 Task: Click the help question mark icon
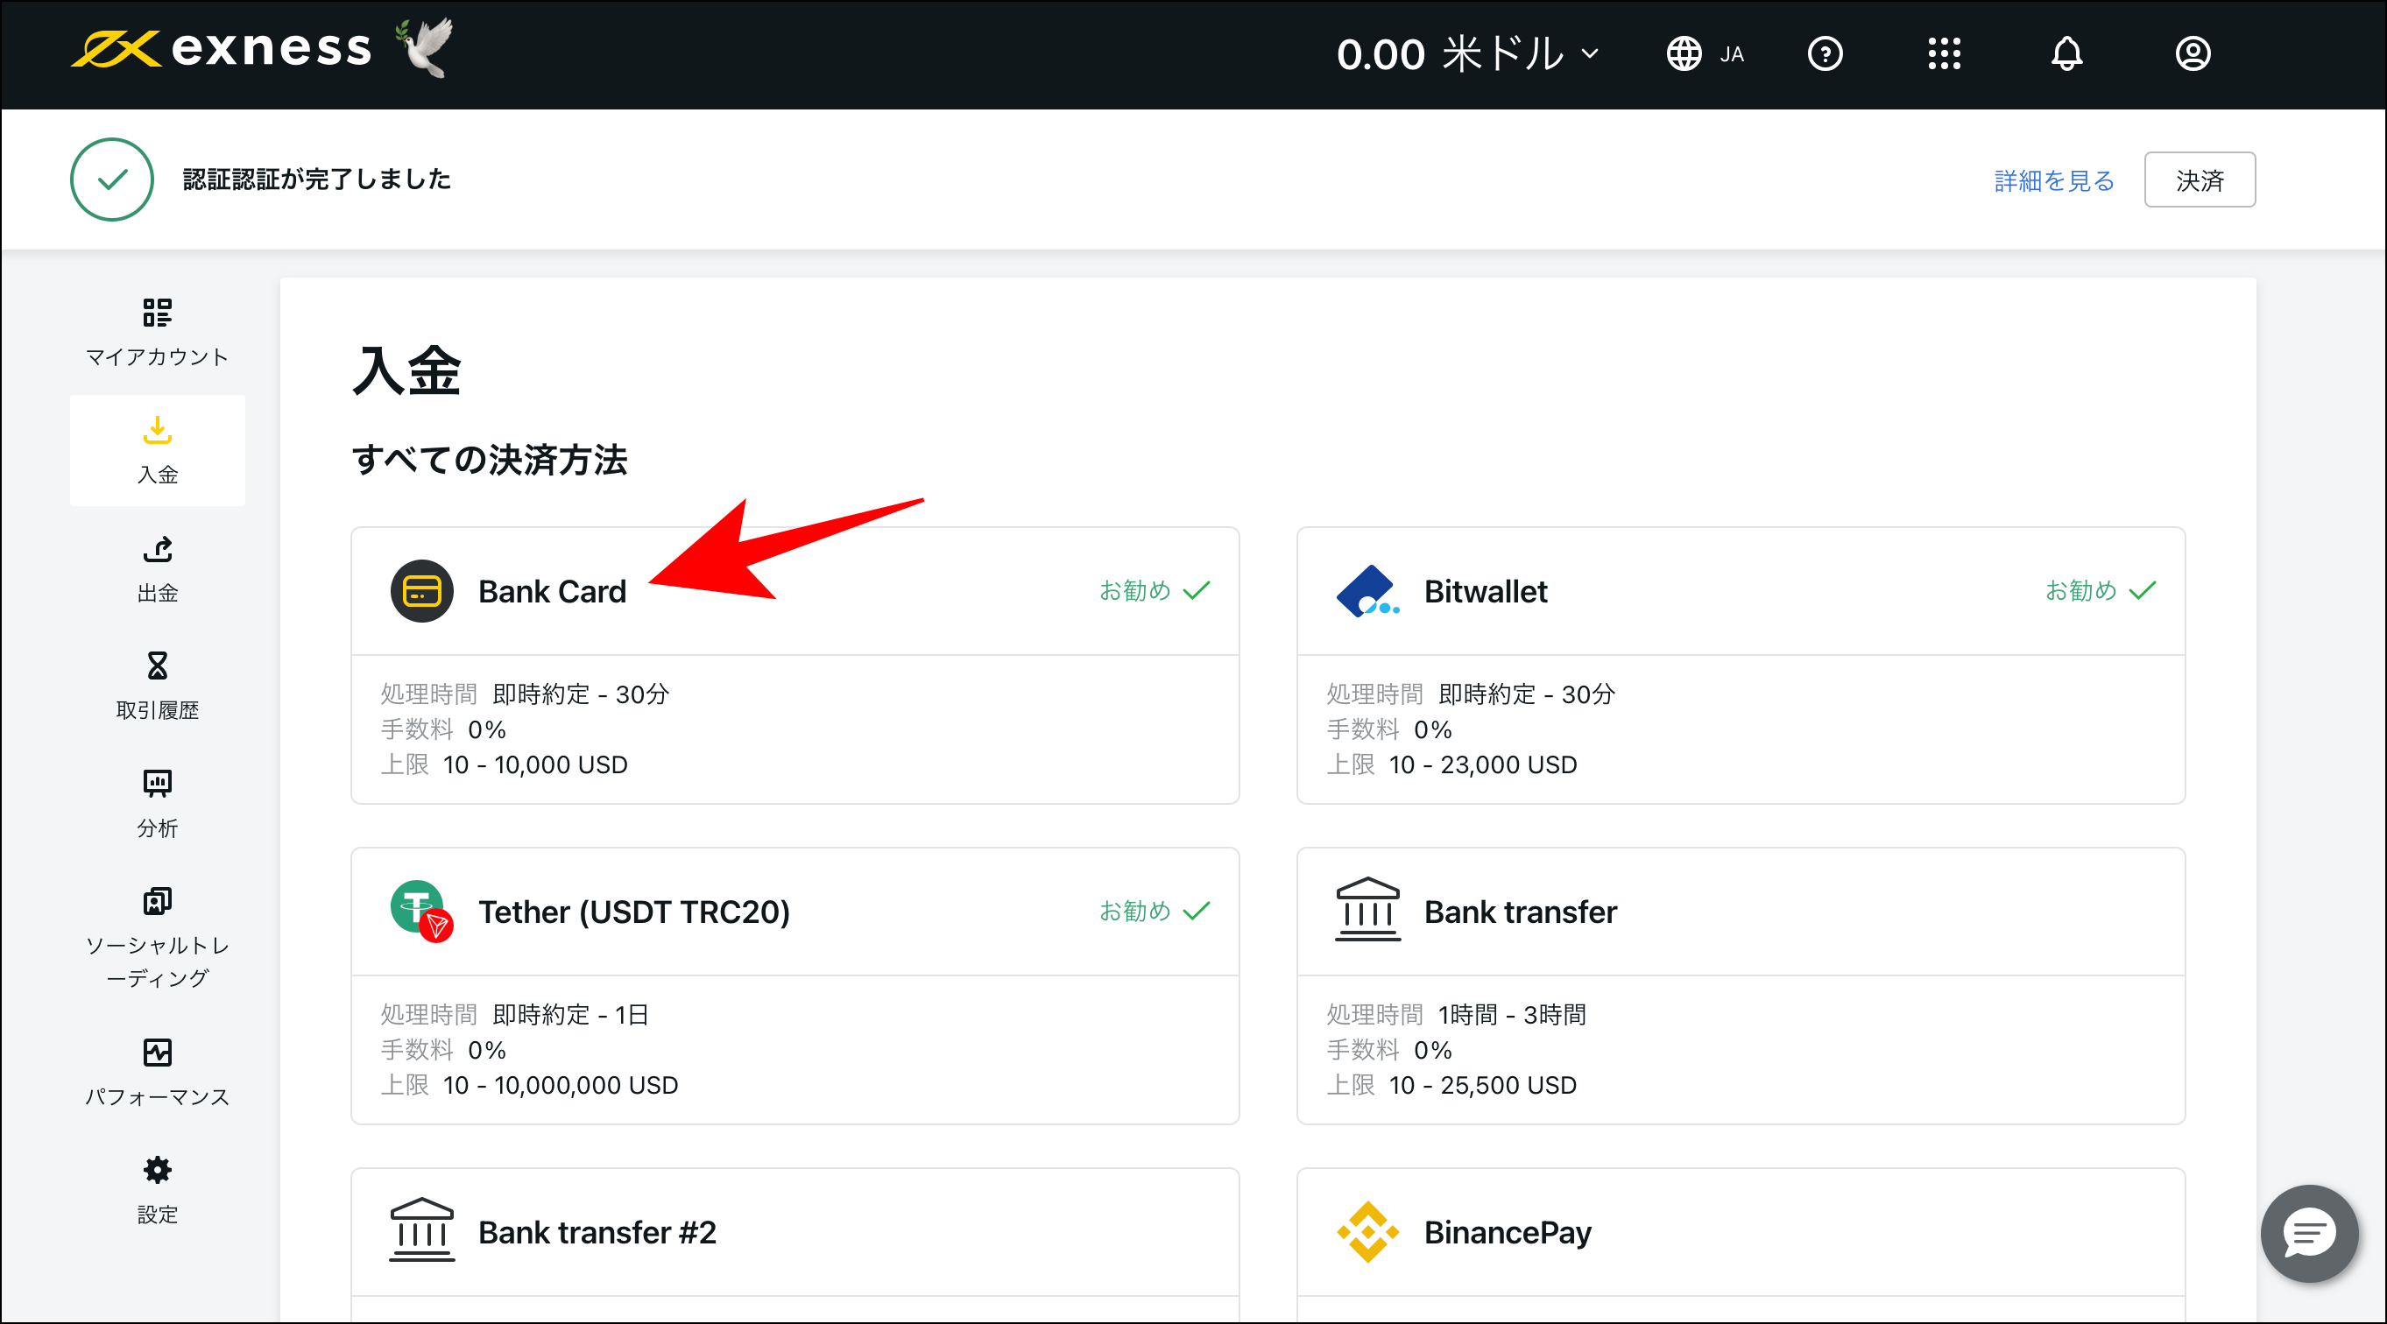click(x=1825, y=53)
